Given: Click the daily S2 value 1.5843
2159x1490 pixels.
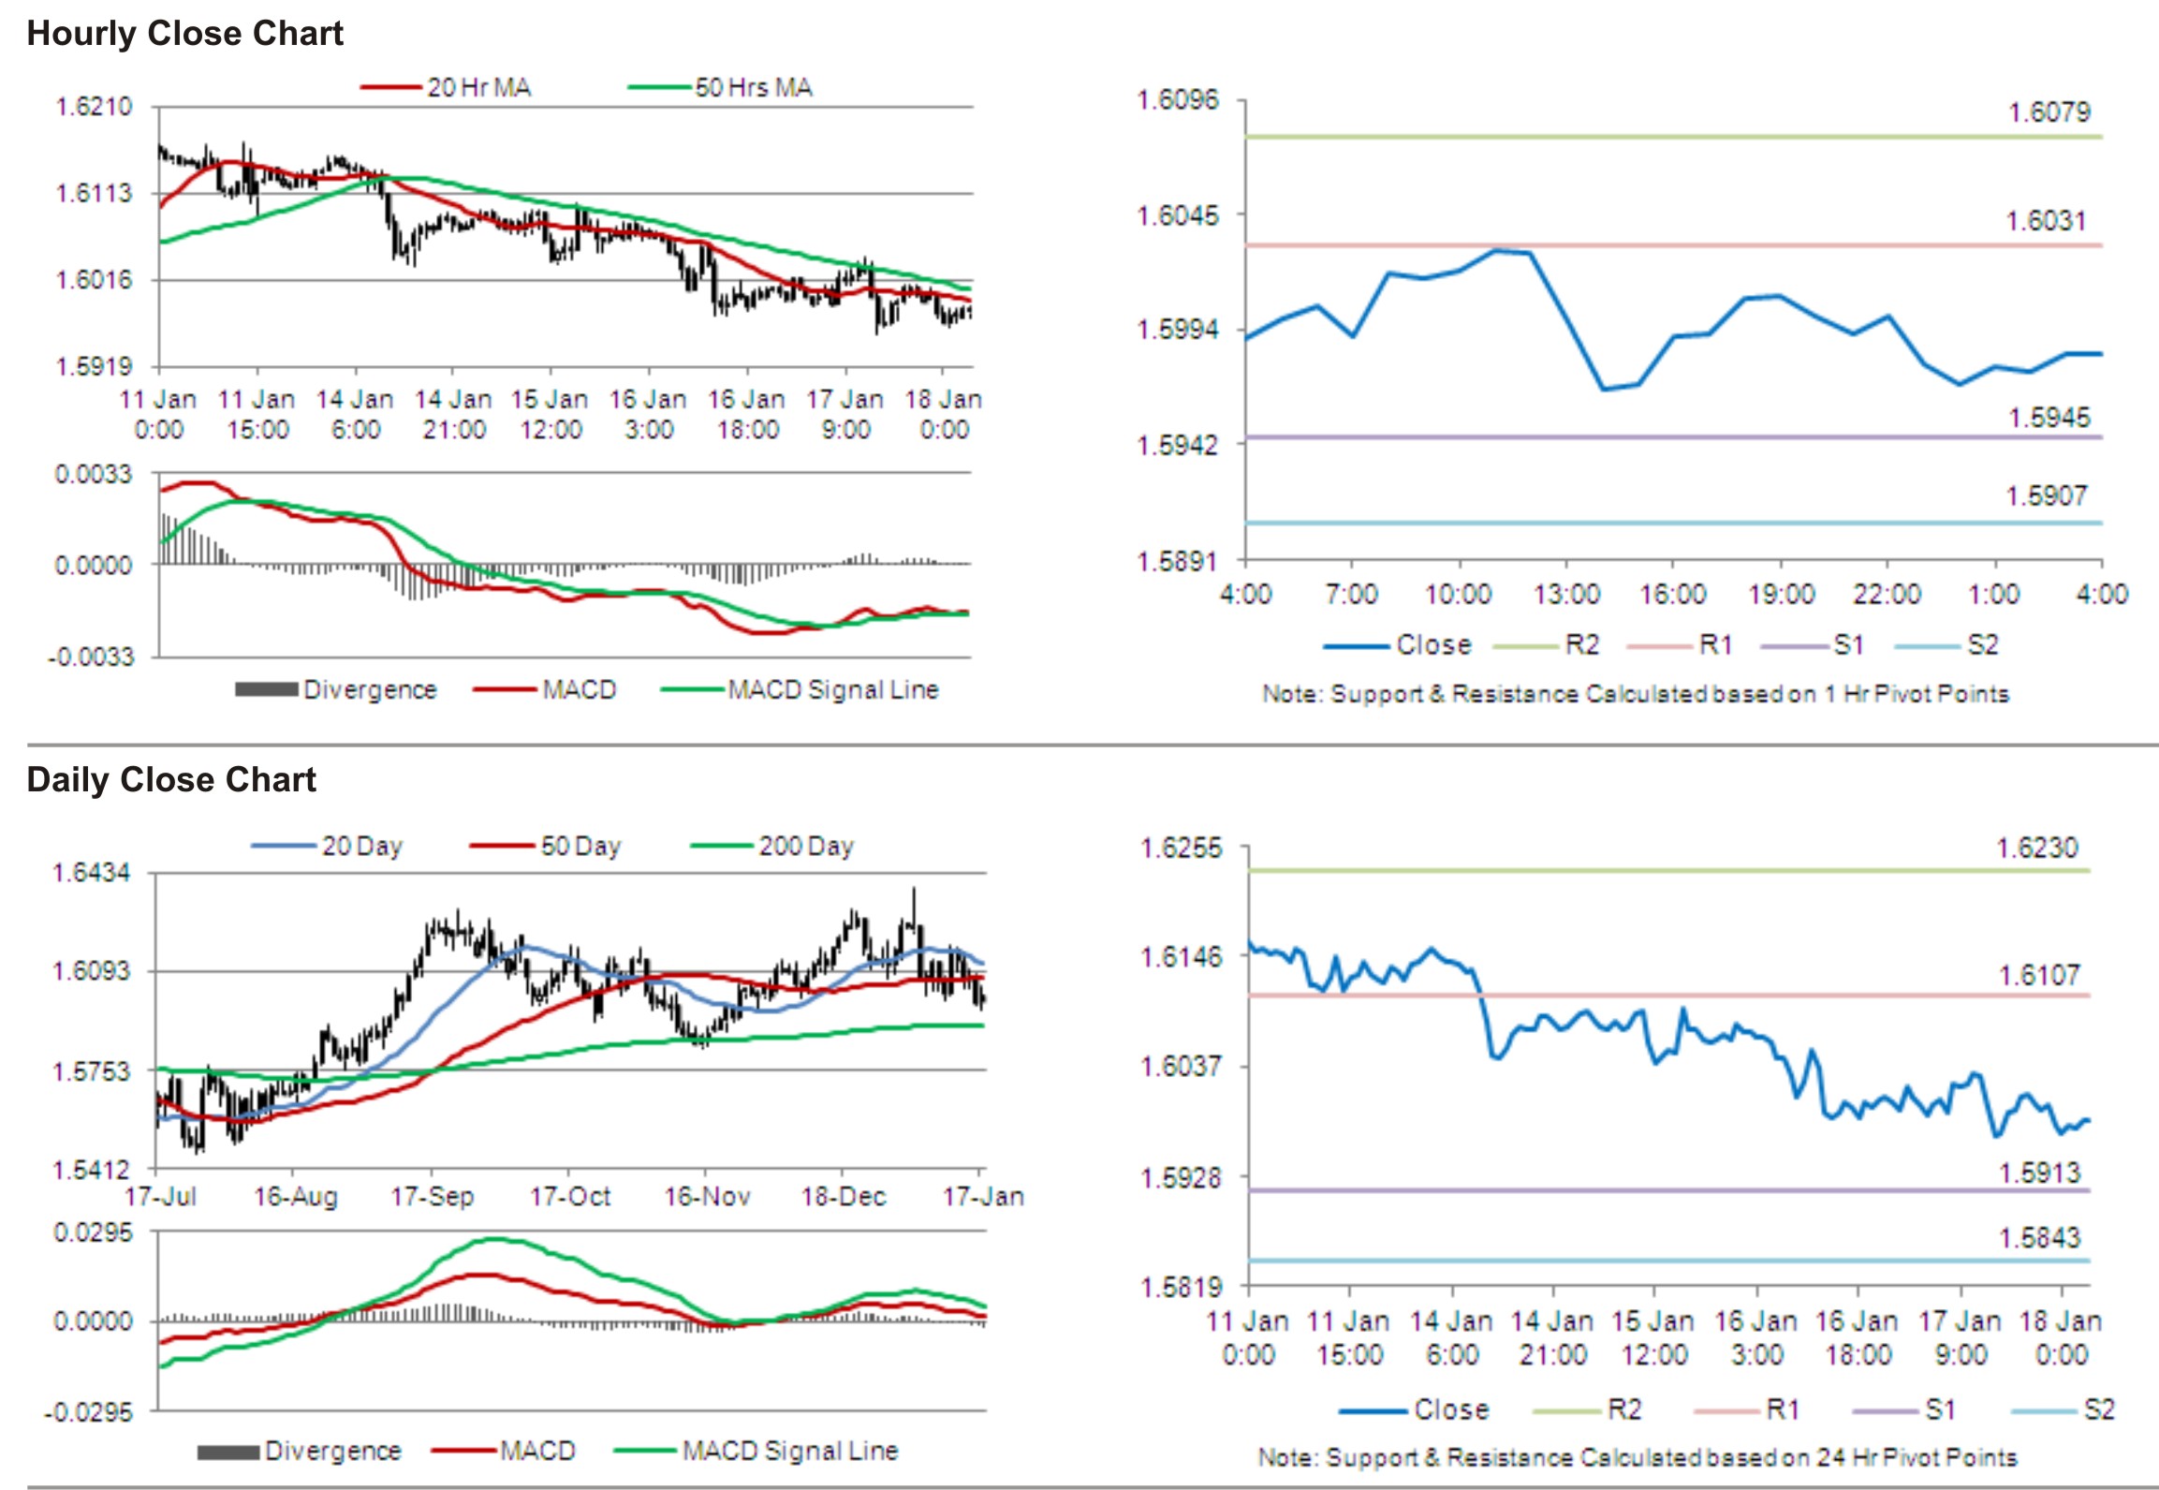Looking at the screenshot, I should coord(2039,1238).
